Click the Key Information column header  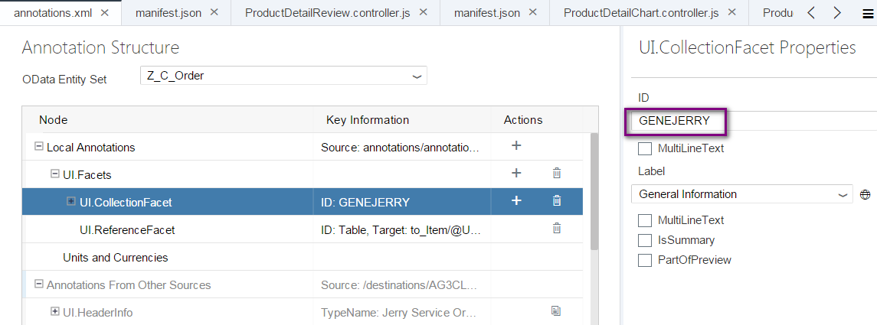click(368, 120)
